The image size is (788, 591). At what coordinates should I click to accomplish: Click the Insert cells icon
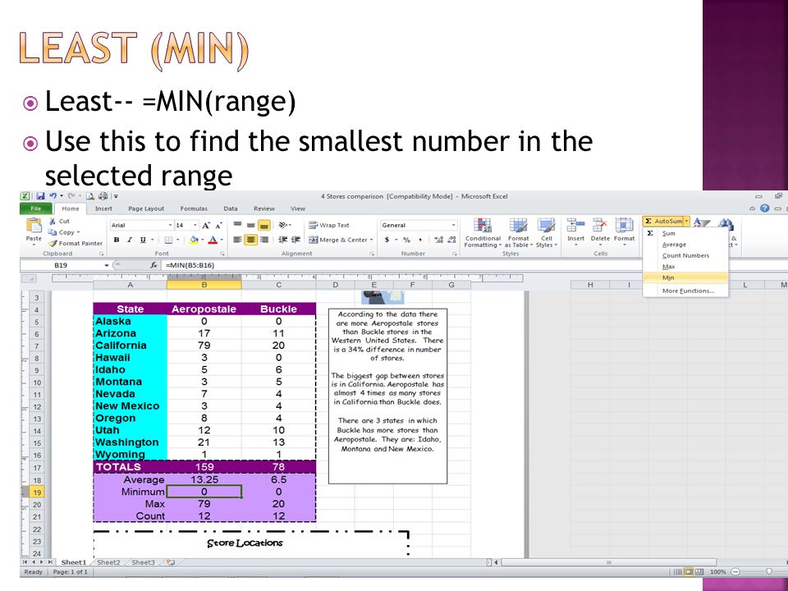point(575,225)
